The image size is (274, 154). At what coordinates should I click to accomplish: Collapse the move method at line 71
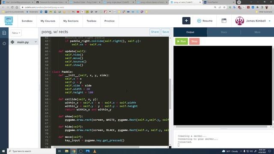pyautogui.click(x=50, y=137)
